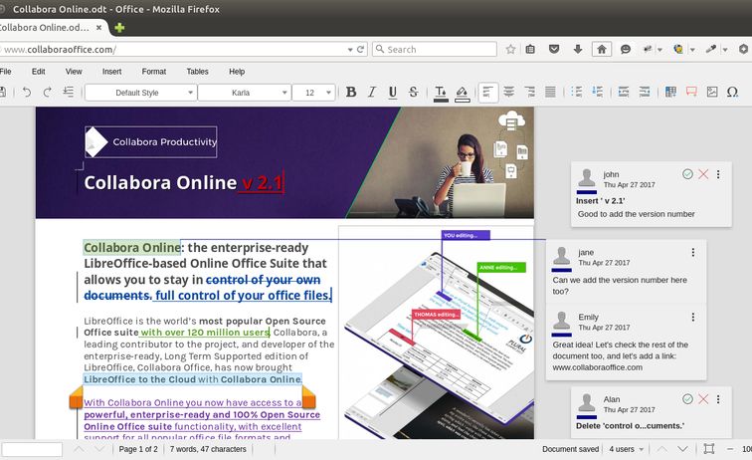Open Firefox Hello chat bubble icon
The width and height of the screenshot is (752, 460).
click(x=626, y=49)
